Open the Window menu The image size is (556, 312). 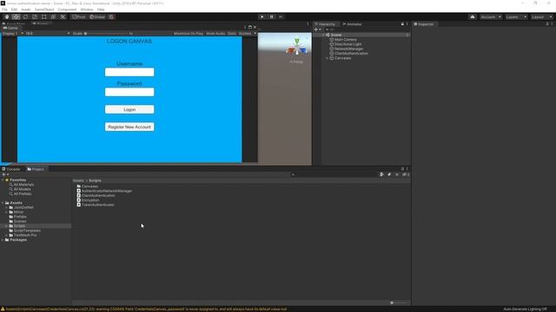[x=87, y=10]
